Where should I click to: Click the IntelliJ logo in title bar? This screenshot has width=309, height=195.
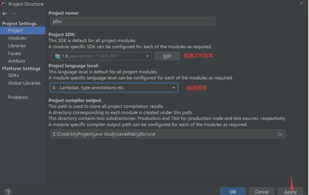(x=4, y=4)
